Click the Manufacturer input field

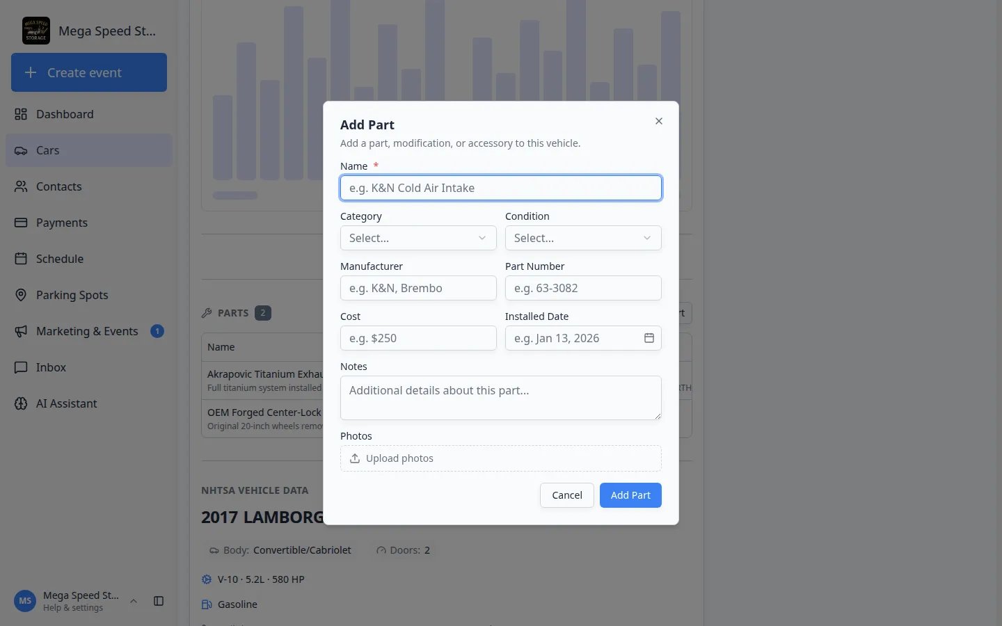pyautogui.click(x=418, y=288)
